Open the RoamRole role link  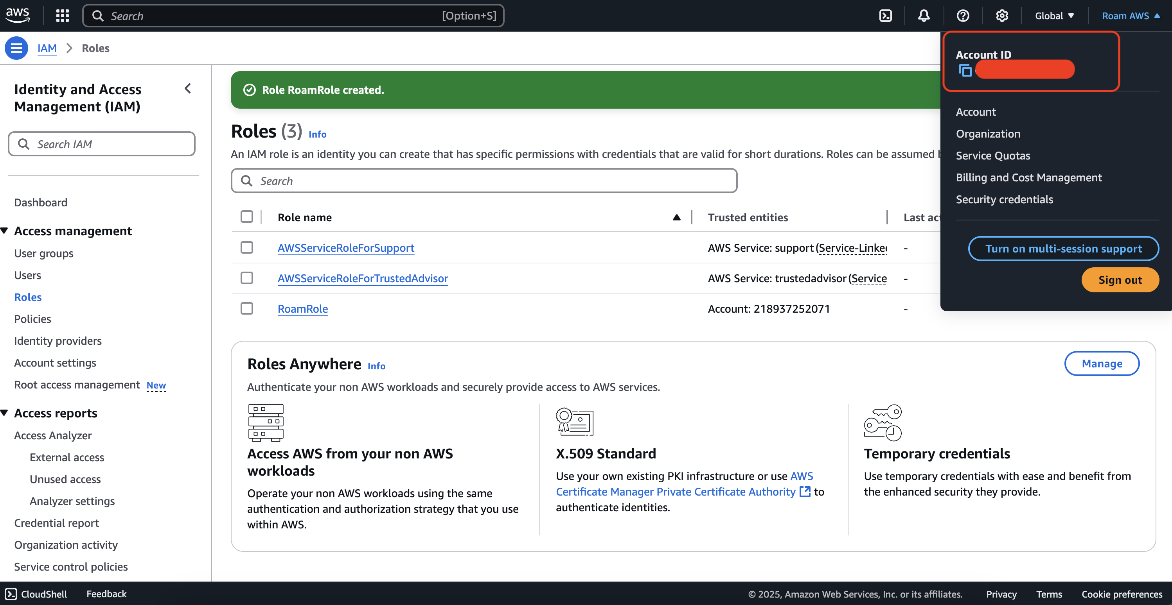[x=302, y=309]
